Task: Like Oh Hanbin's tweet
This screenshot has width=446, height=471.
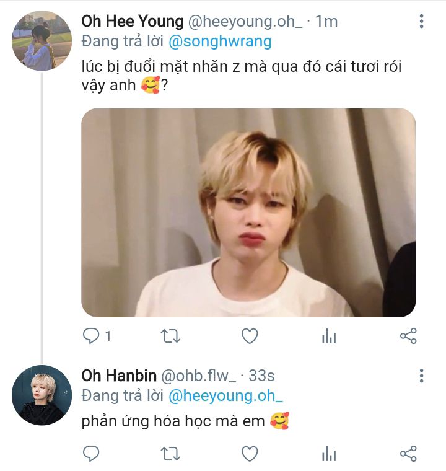Action: coord(249,454)
